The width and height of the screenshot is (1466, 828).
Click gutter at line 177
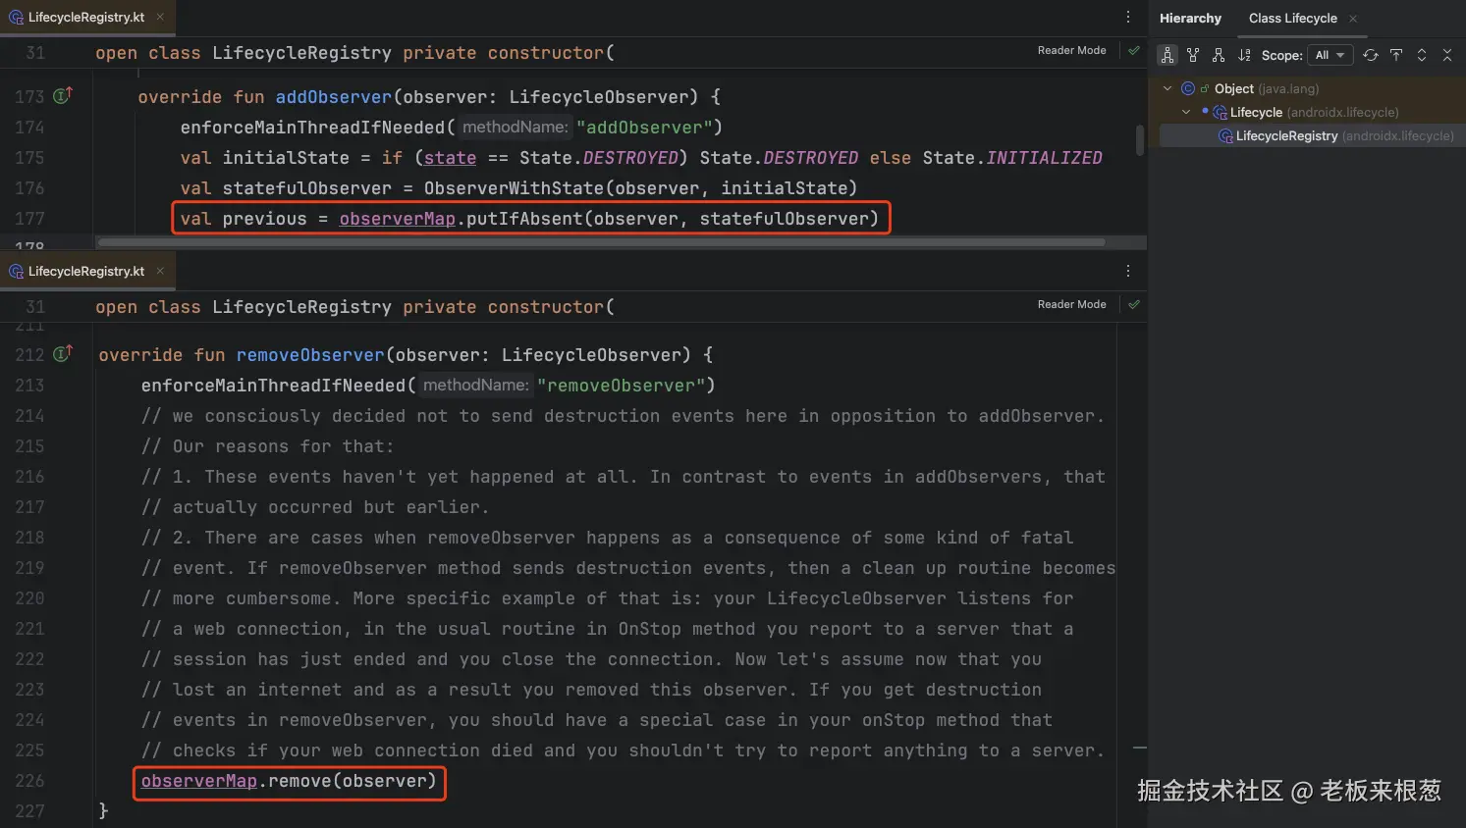pos(29,218)
